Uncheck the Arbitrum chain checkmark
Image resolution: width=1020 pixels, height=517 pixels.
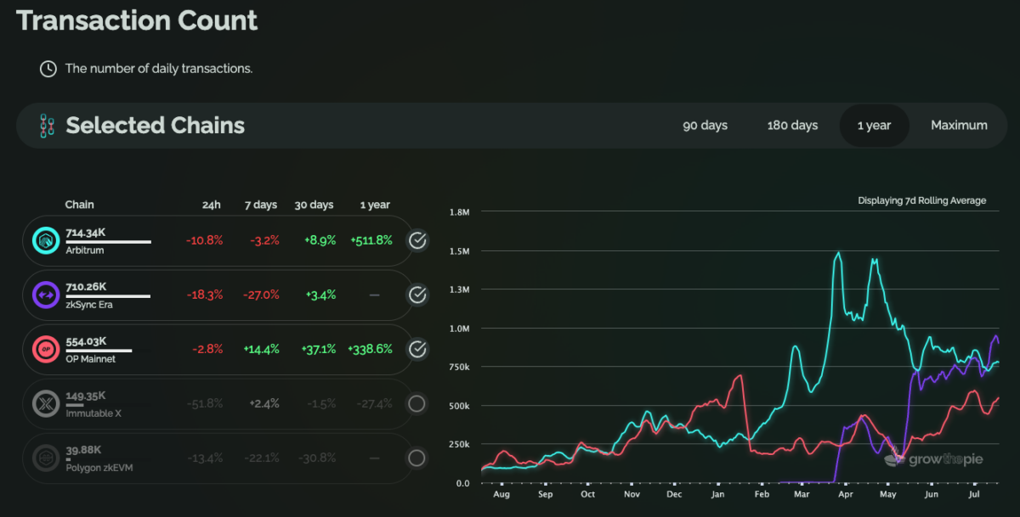coord(416,240)
